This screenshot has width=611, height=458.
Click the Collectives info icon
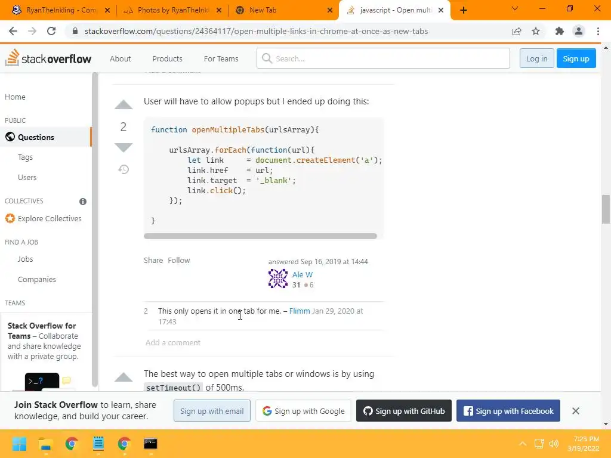tap(83, 202)
